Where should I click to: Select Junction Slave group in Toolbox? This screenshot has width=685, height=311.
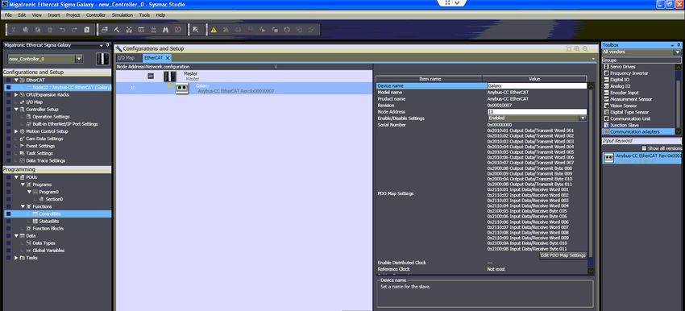point(625,126)
